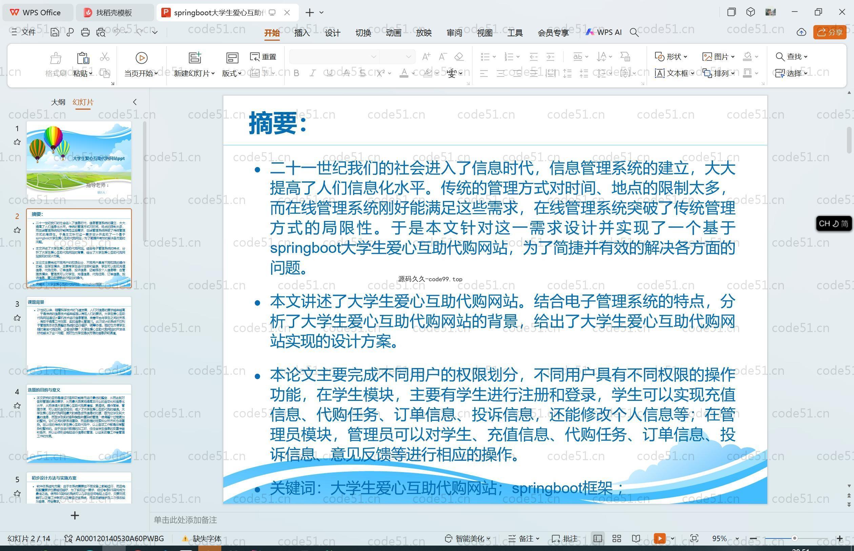The width and height of the screenshot is (854, 551).
Task: Toggle Italic formatting
Action: 313,73
